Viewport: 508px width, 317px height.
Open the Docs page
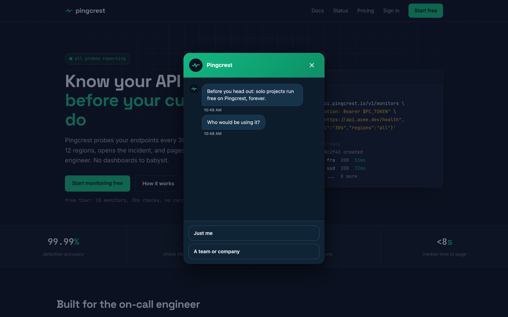pos(317,11)
